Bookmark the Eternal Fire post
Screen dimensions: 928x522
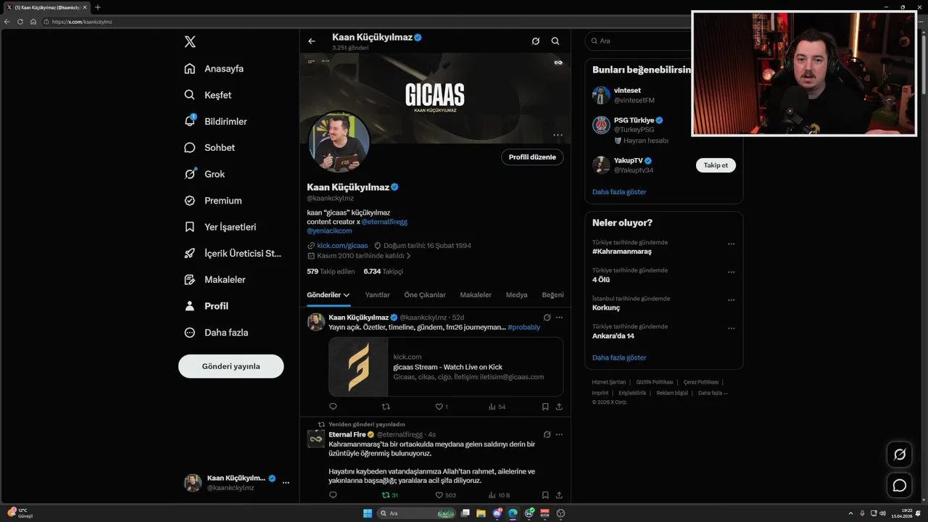click(545, 495)
